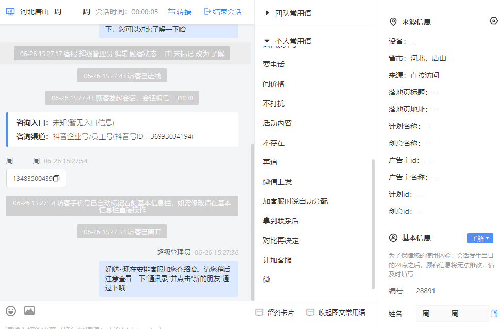Image resolution: width=501 pixels, height=329 pixels.
Task: Select the 要电话 quick phrase
Action: (274, 64)
